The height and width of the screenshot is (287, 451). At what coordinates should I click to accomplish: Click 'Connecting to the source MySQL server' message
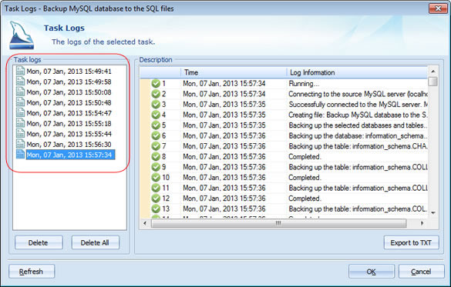coord(358,94)
